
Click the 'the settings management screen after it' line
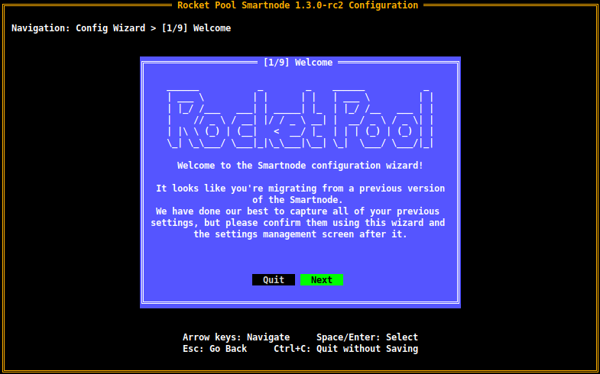coord(300,234)
